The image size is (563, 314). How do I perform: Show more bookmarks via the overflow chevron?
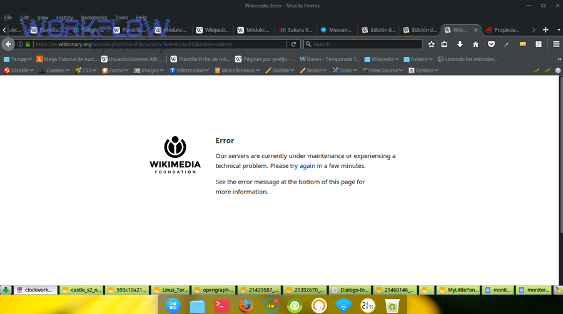click(559, 59)
